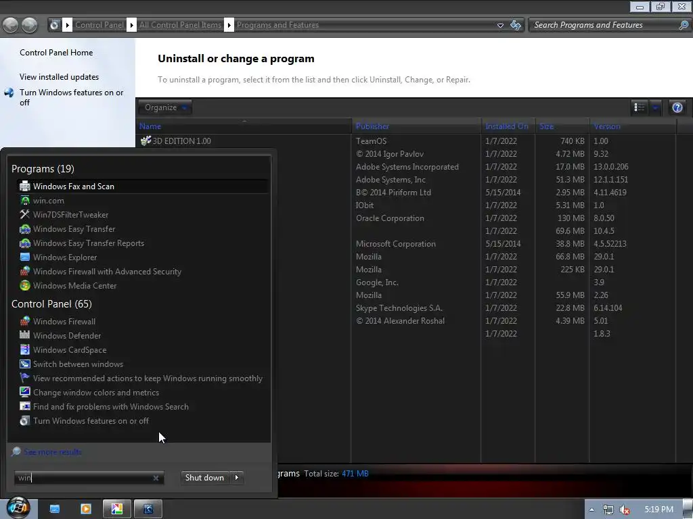The width and height of the screenshot is (693, 519).
Task: Expand arrow after All Control Panel Items
Action: [x=229, y=25]
